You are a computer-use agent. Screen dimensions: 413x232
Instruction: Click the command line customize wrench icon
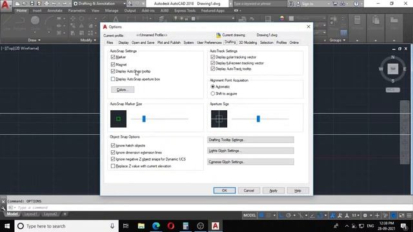coord(3,208)
